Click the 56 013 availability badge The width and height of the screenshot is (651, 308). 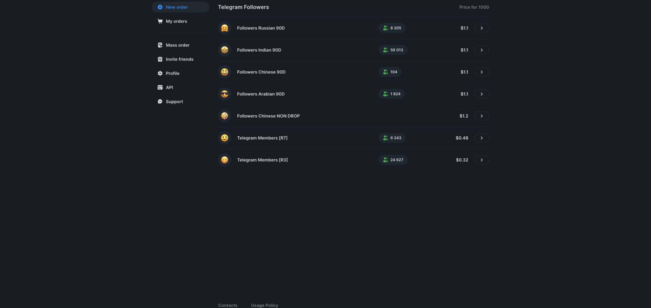[x=393, y=50]
